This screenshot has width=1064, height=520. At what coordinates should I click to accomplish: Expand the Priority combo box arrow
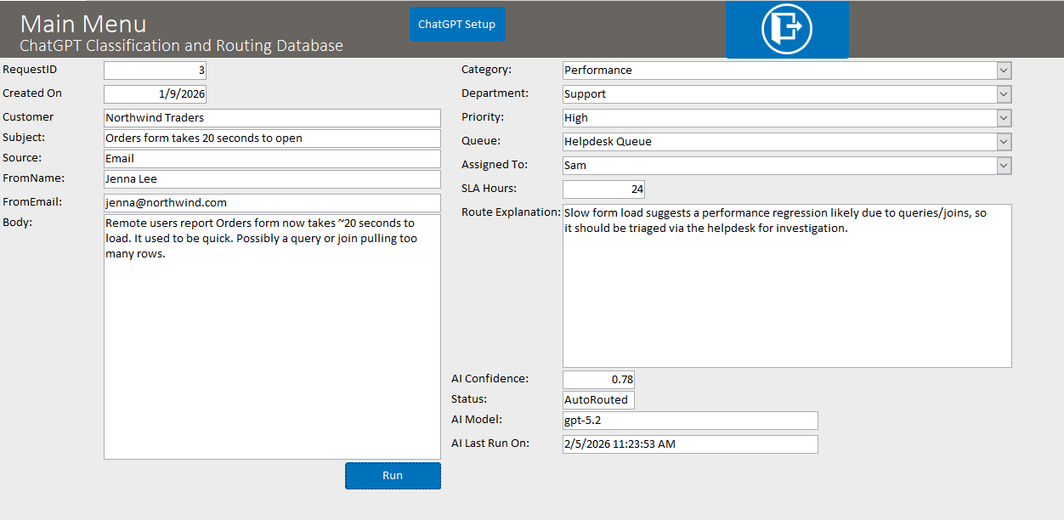tap(1004, 118)
